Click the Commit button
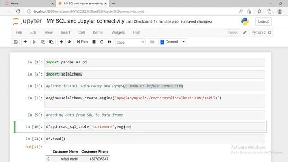This screenshot has width=288, height=162. point(169,42)
